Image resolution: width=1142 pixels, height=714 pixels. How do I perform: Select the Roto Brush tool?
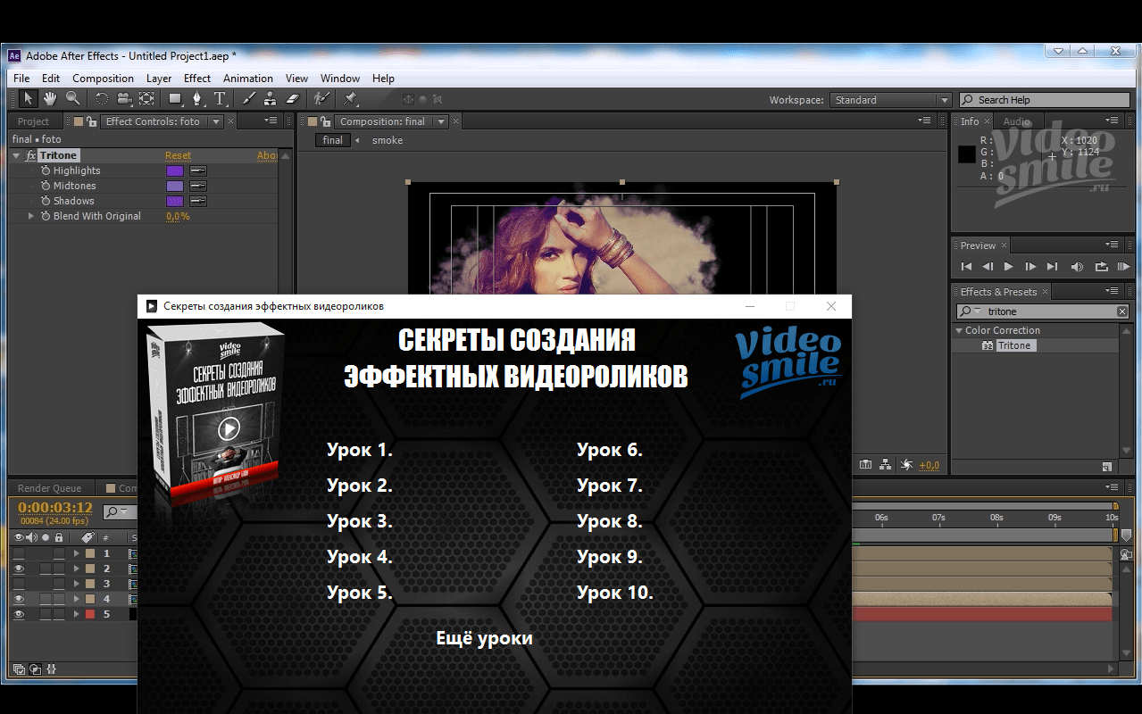click(x=321, y=99)
